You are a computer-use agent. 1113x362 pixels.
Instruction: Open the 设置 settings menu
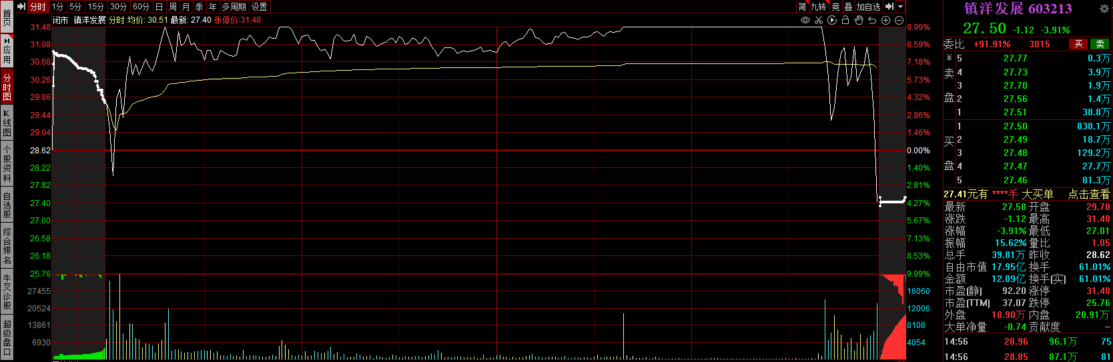click(260, 7)
